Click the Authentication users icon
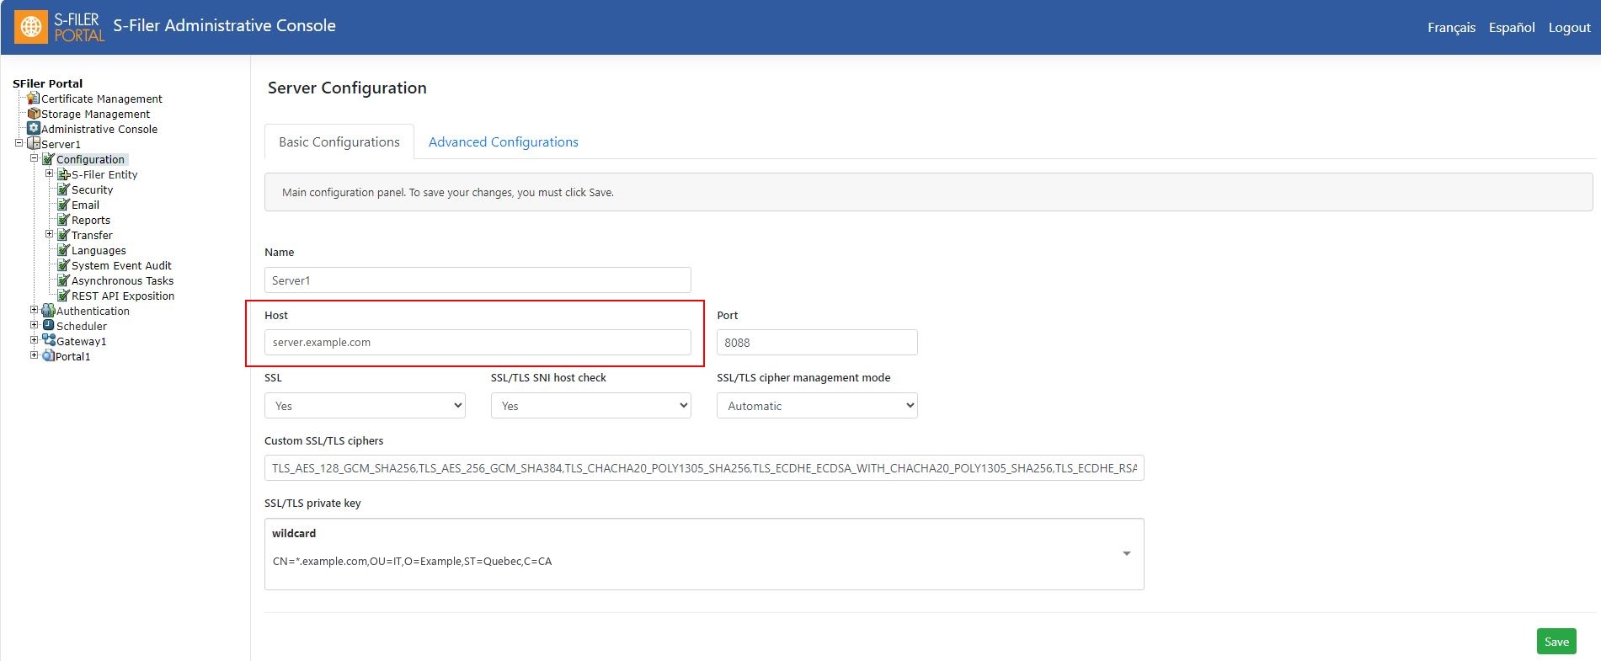 [x=49, y=311]
